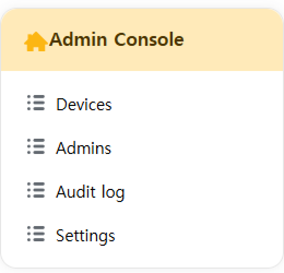
Task: Click the yellow Admin Console header band
Action: coord(142,40)
